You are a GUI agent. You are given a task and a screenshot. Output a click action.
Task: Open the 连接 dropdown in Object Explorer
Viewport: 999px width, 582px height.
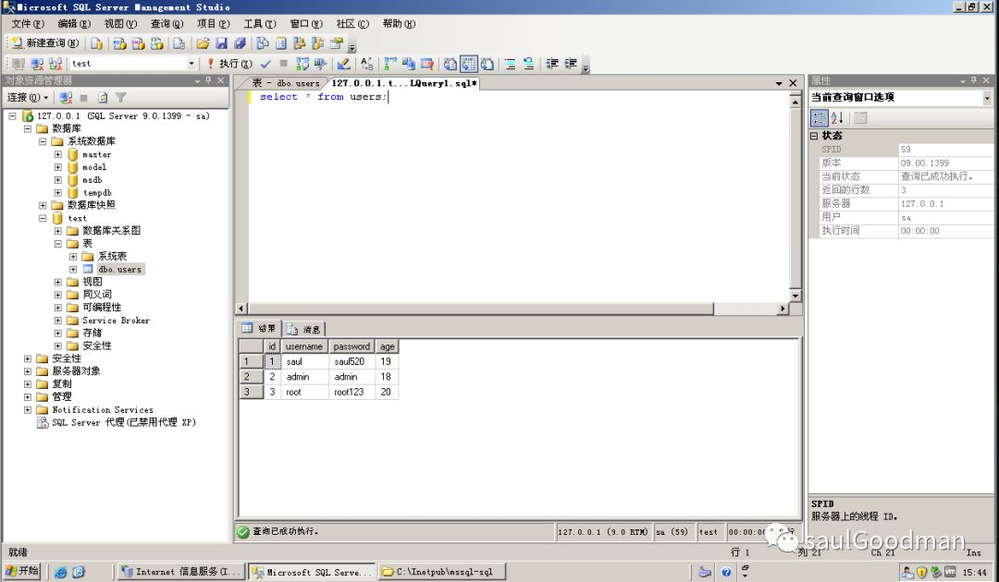[28, 97]
